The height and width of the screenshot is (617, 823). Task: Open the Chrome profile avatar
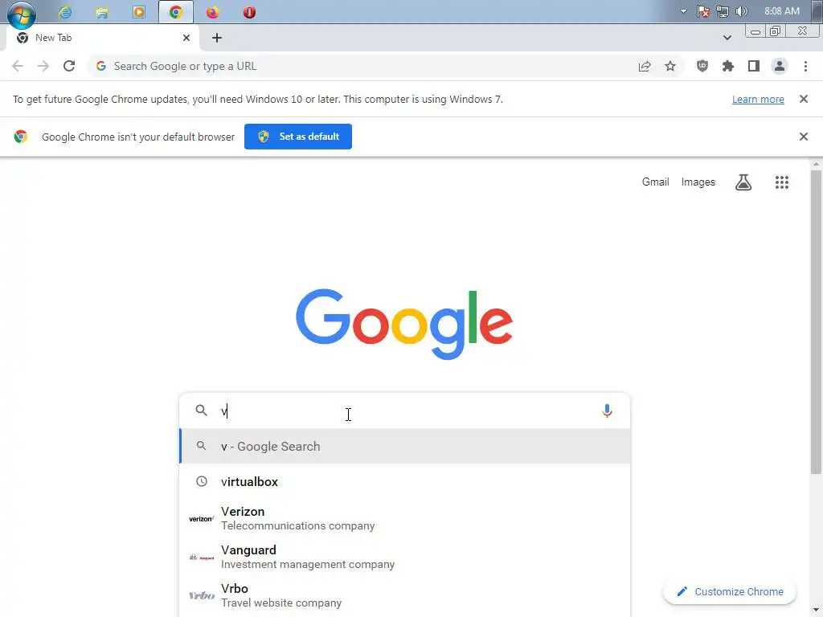click(780, 66)
